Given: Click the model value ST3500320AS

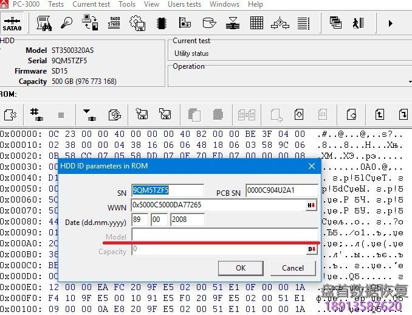Looking at the screenshot, I should click(72, 50).
